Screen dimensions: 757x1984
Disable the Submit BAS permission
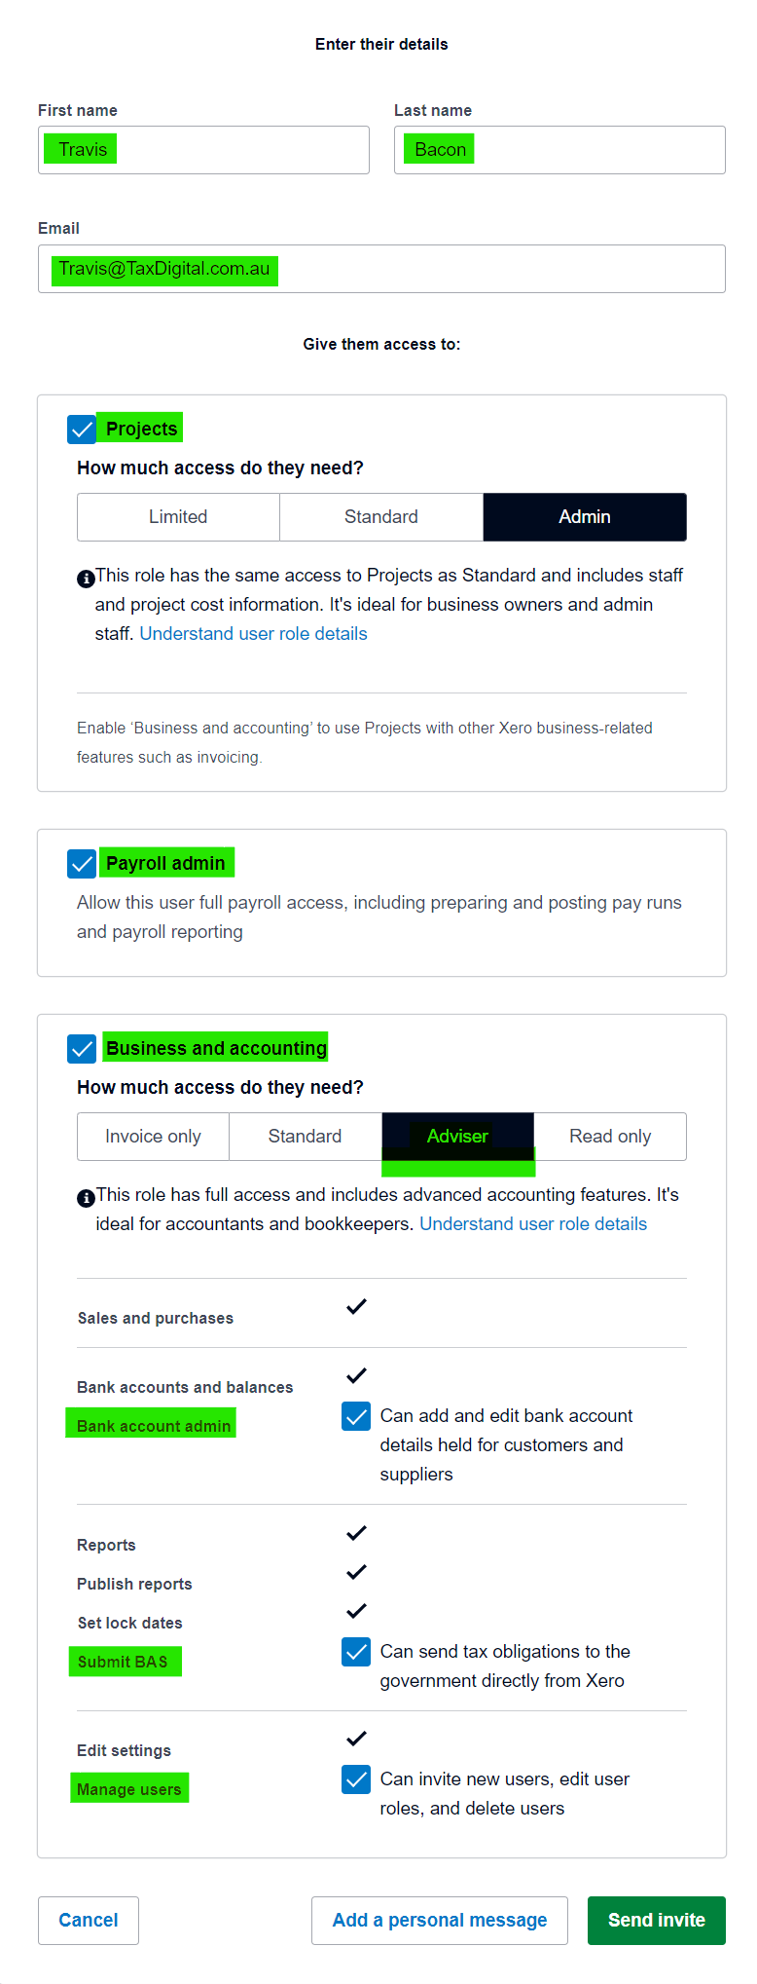[x=356, y=1652]
